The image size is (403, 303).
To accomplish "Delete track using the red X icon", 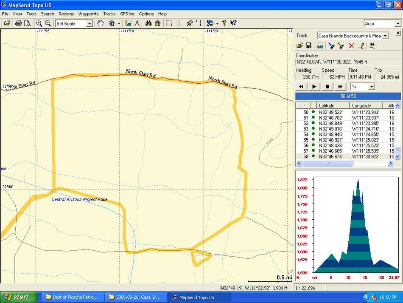I will coord(351,45).
